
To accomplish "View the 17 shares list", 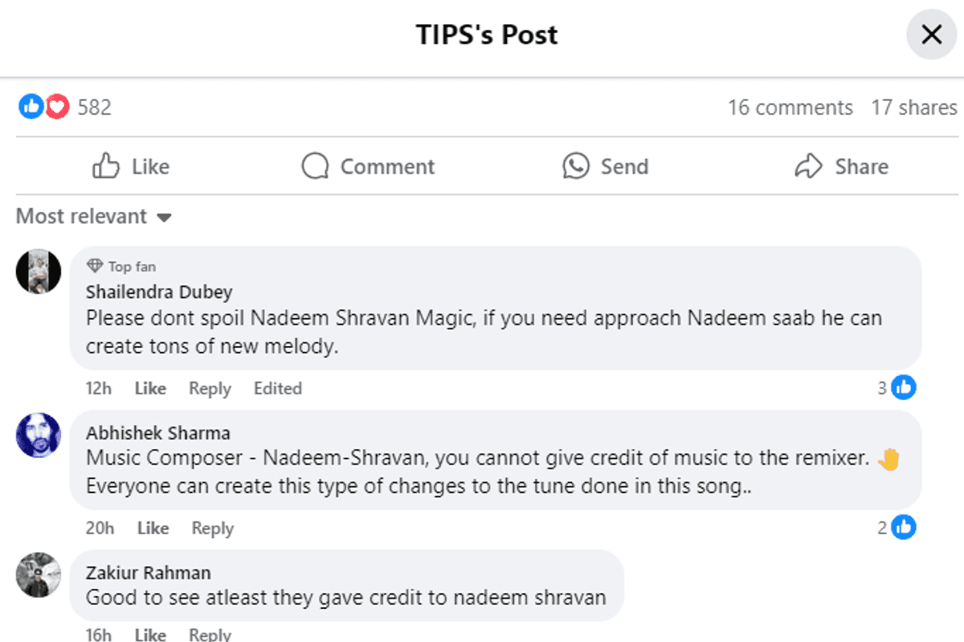I will tap(914, 108).
